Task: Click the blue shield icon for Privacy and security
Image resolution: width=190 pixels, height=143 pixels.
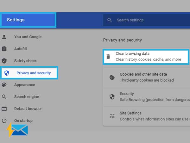Action: click(7, 73)
